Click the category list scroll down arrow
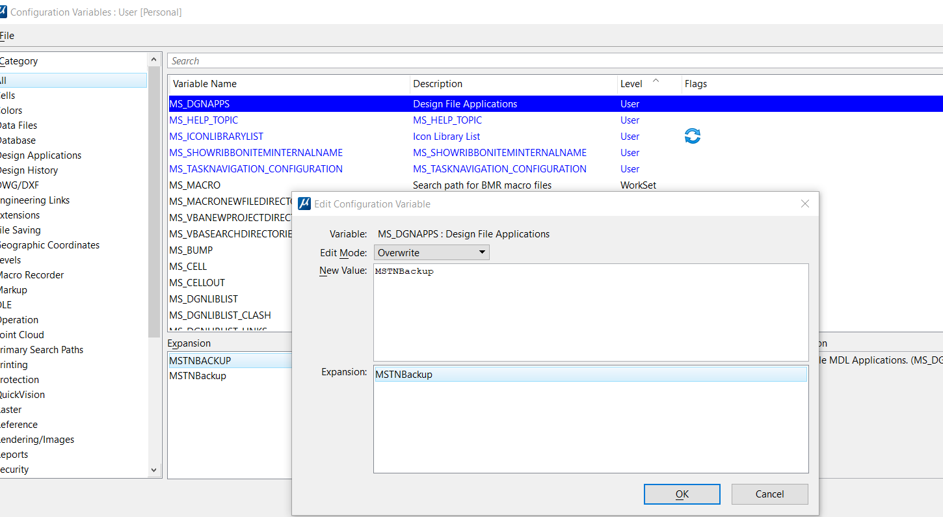This screenshot has width=943, height=517. pyautogui.click(x=153, y=470)
